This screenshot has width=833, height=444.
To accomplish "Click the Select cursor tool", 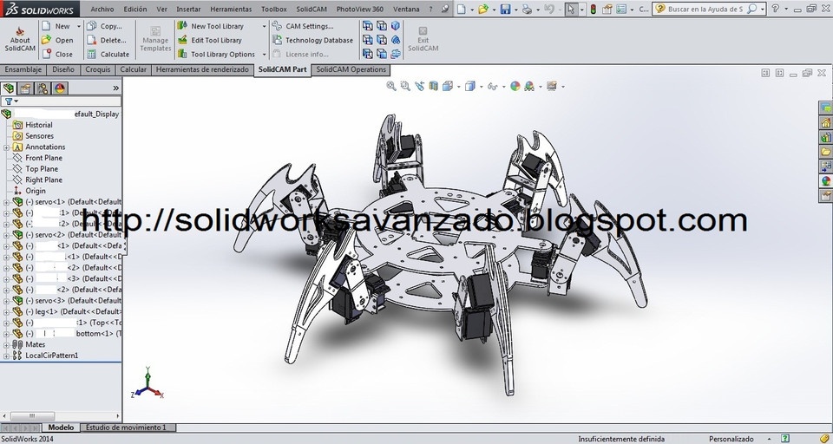I will 571,9.
